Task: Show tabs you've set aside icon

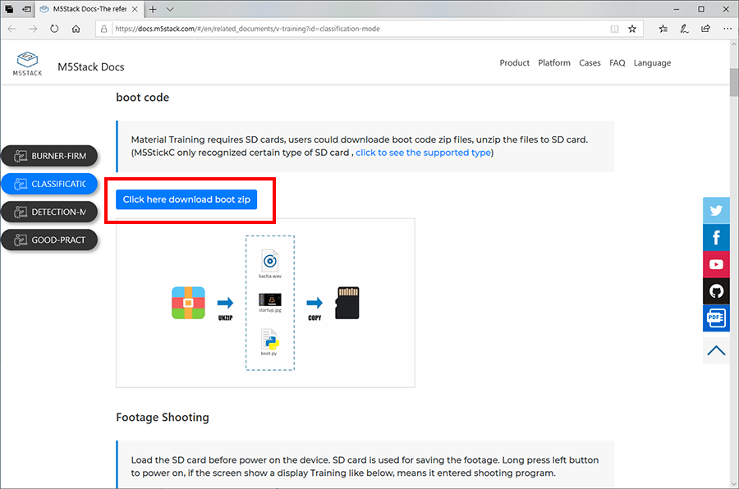Action: [x=9, y=9]
